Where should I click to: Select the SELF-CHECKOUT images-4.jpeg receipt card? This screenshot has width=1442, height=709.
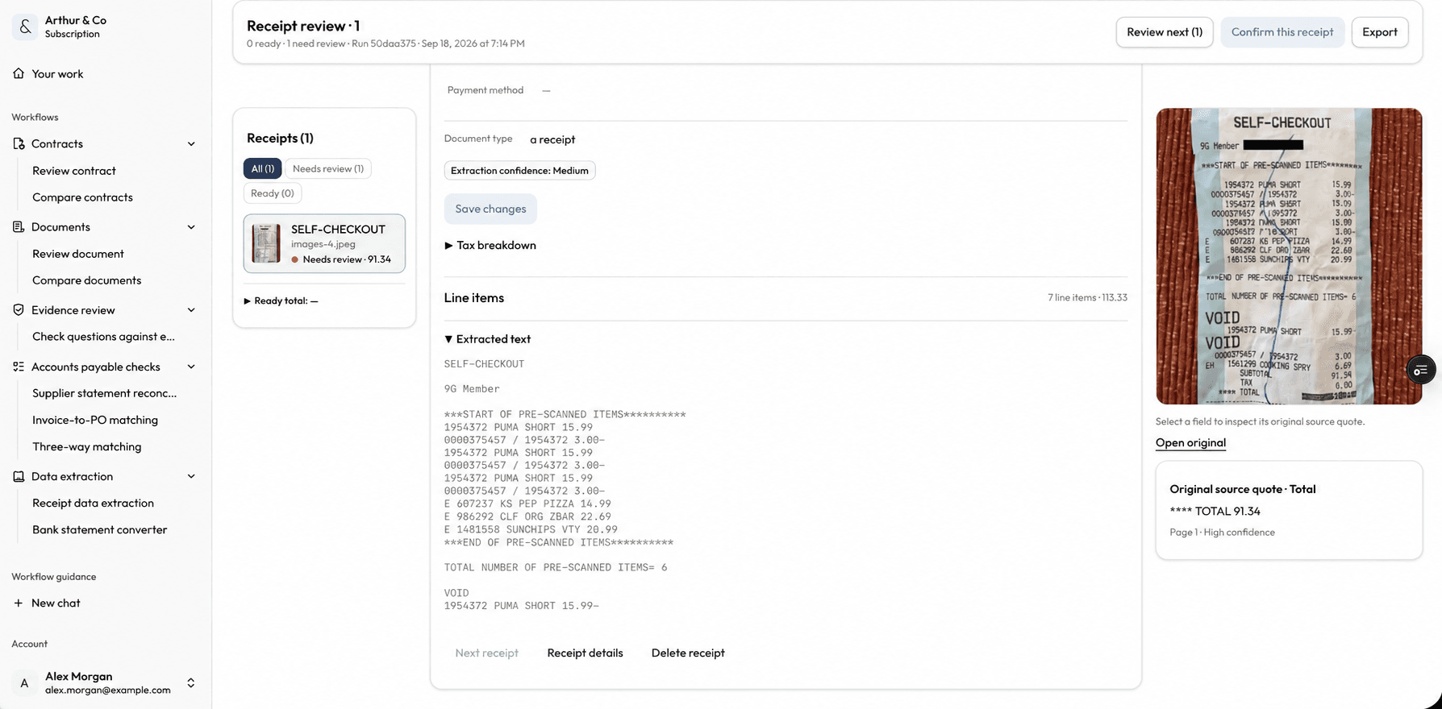click(x=324, y=243)
